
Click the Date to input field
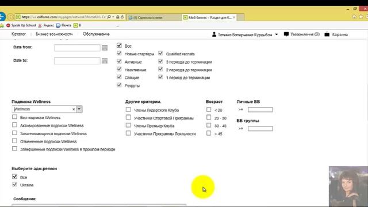(x=77, y=61)
